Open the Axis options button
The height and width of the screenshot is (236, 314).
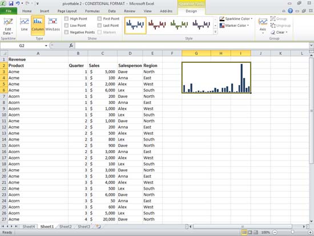(x=263, y=26)
